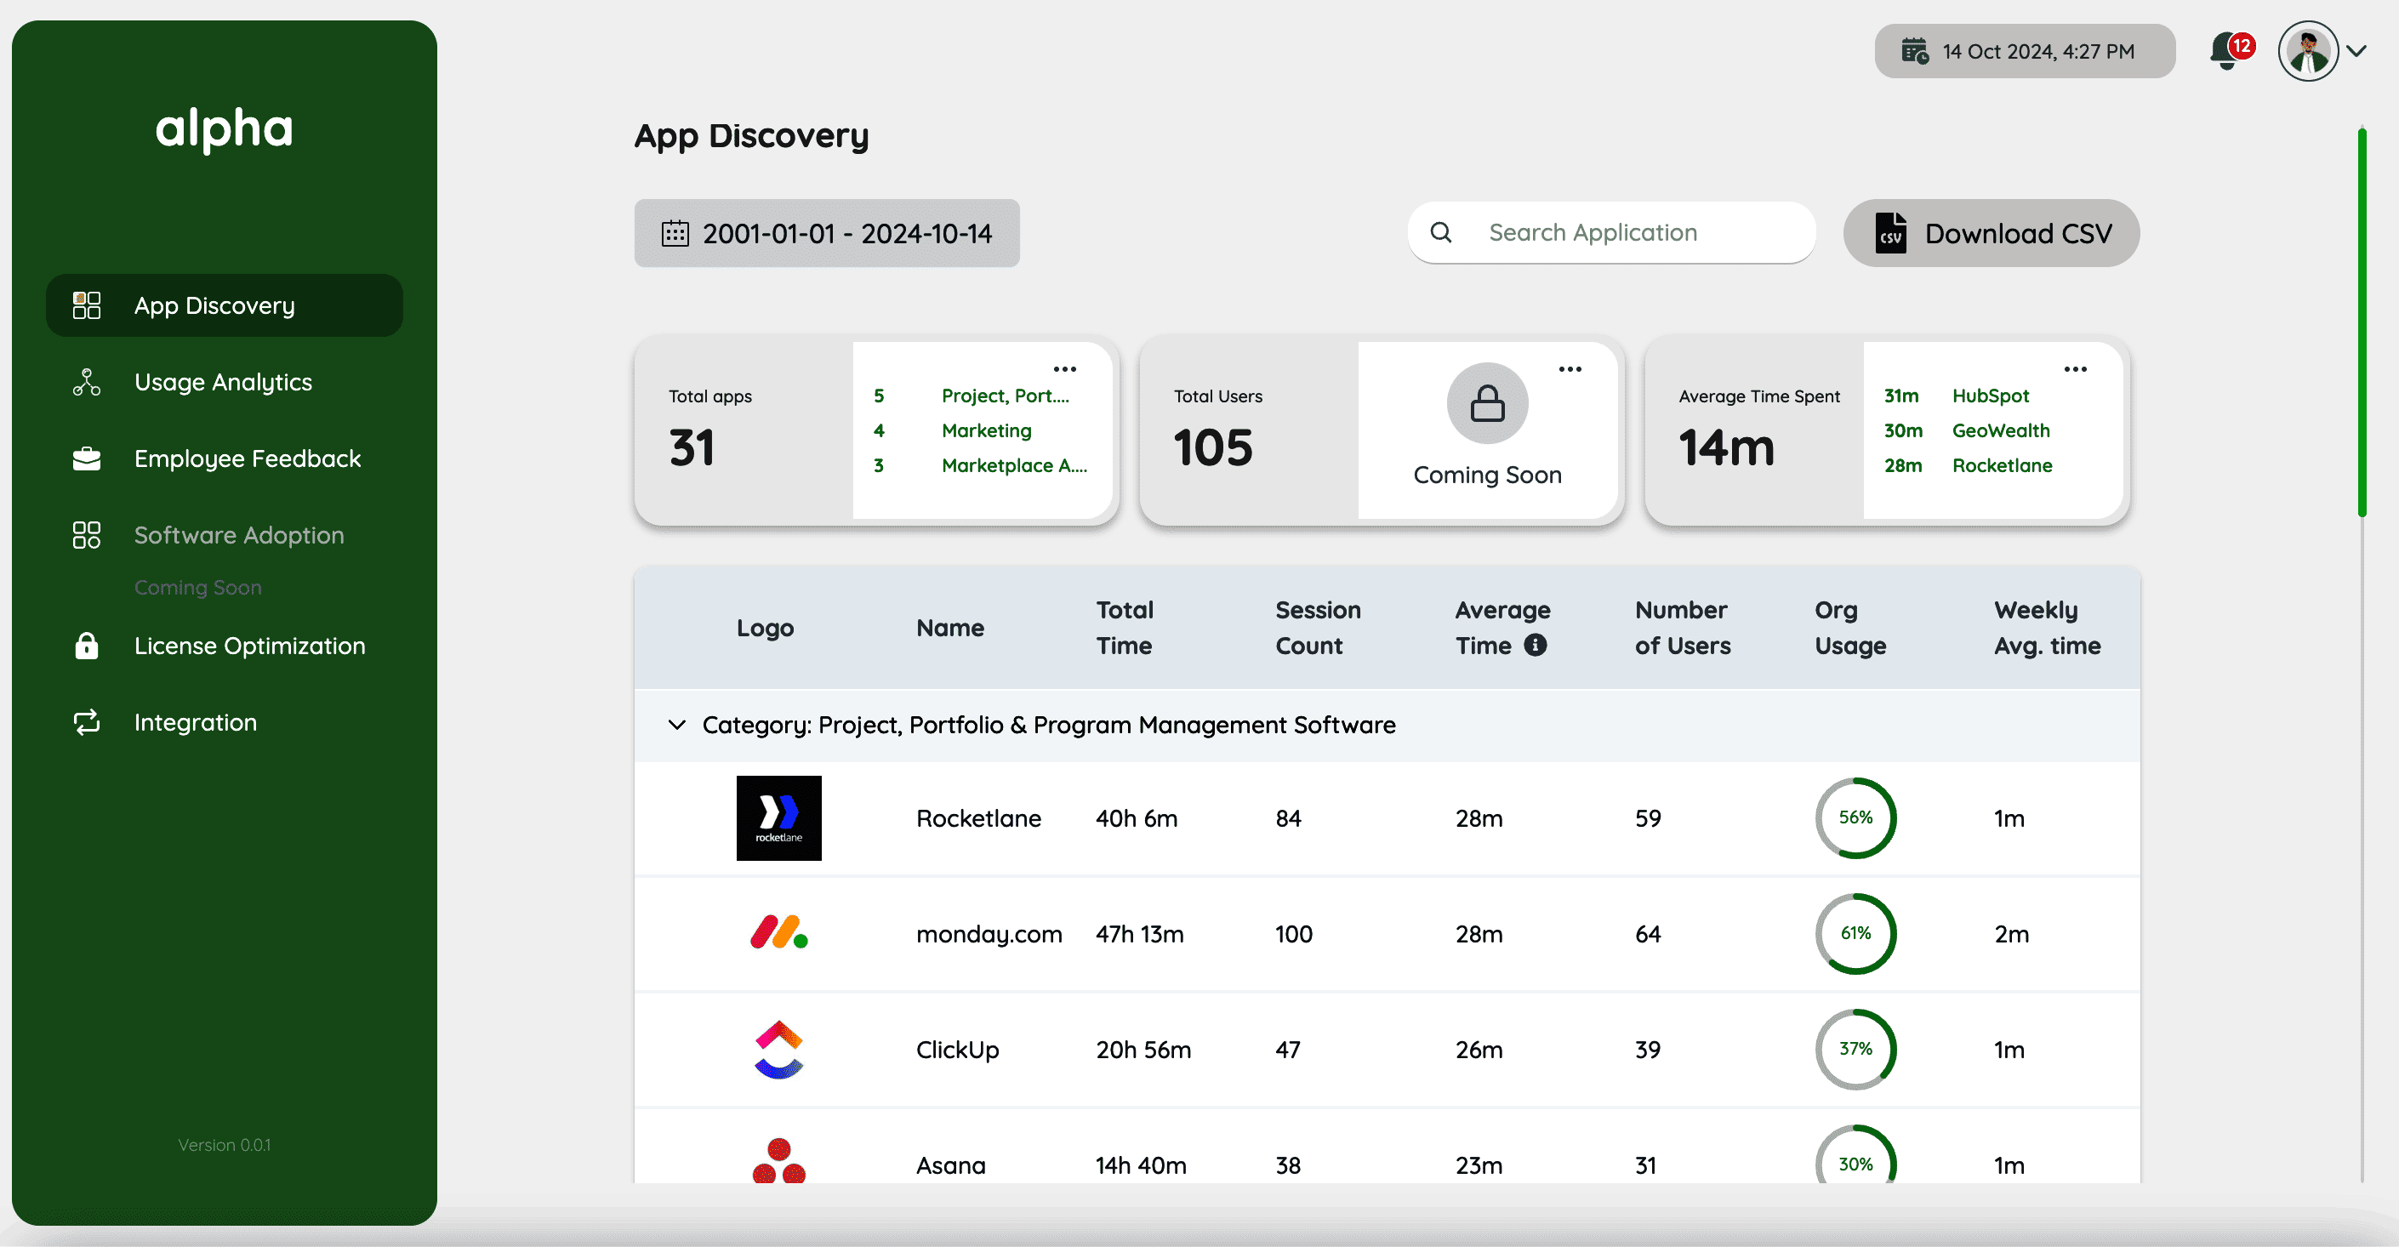This screenshot has height=1247, width=2399.
Task: Click the Average Time info icon
Action: click(1535, 646)
